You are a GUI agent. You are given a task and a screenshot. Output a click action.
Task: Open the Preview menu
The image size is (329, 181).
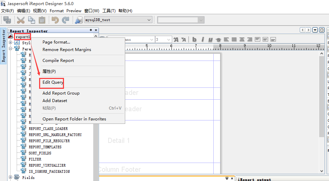pyautogui.click(x=74, y=11)
